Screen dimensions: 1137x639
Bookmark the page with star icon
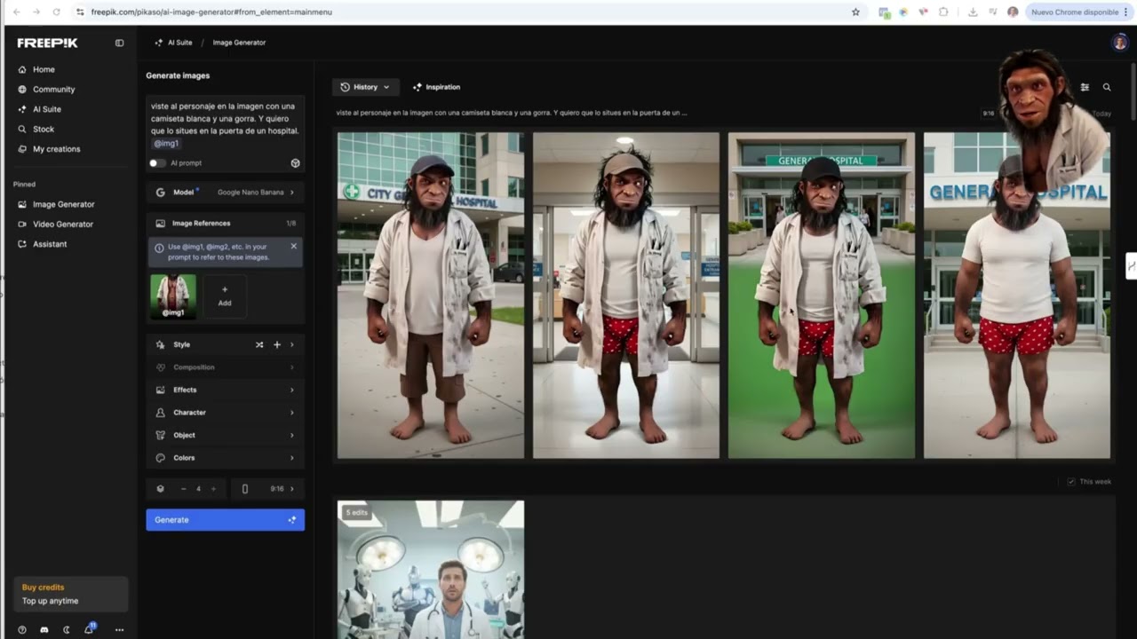pos(855,12)
